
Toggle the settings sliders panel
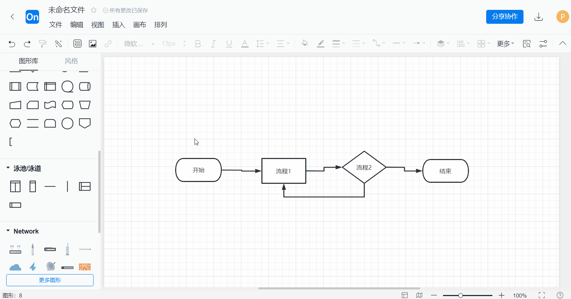543,44
